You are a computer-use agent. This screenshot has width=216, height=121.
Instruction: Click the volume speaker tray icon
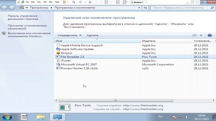[187, 117]
